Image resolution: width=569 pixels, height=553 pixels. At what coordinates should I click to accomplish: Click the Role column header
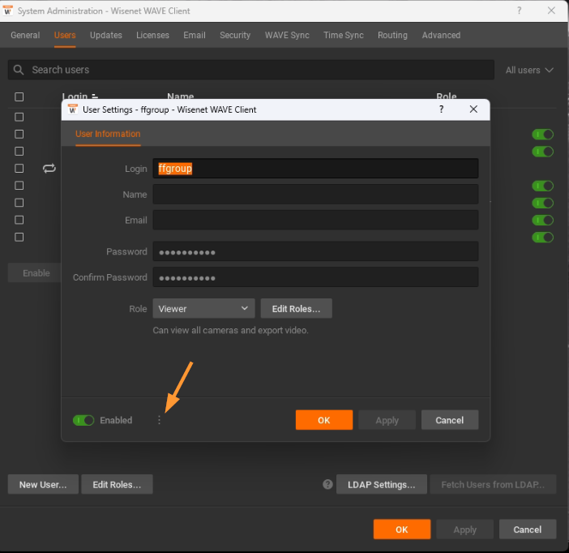tap(447, 96)
